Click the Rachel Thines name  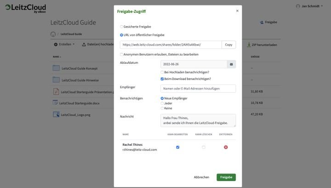[132, 144]
